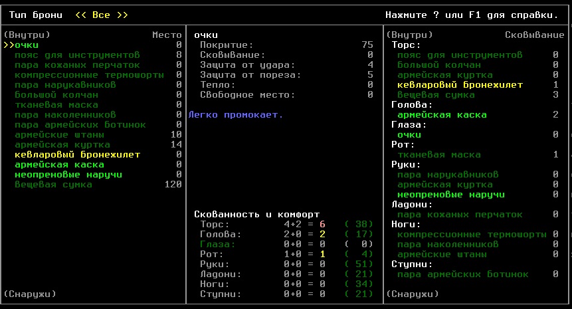Click the Рот: section heading in right panel

[403, 144]
